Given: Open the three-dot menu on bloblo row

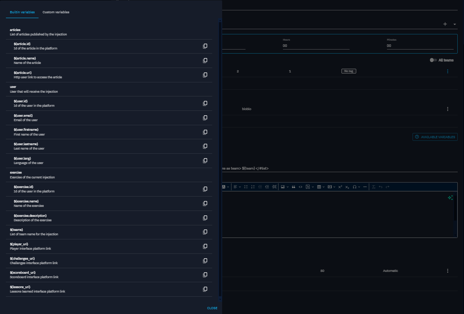Looking at the screenshot, I should 448,109.
